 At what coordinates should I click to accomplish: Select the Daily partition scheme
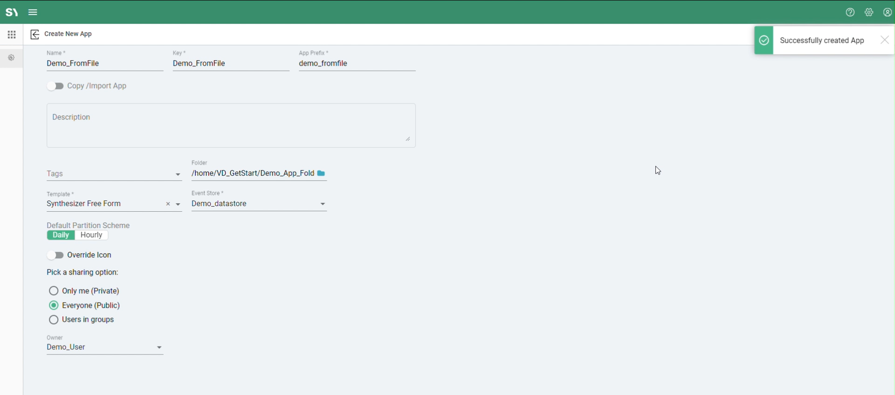coord(61,236)
